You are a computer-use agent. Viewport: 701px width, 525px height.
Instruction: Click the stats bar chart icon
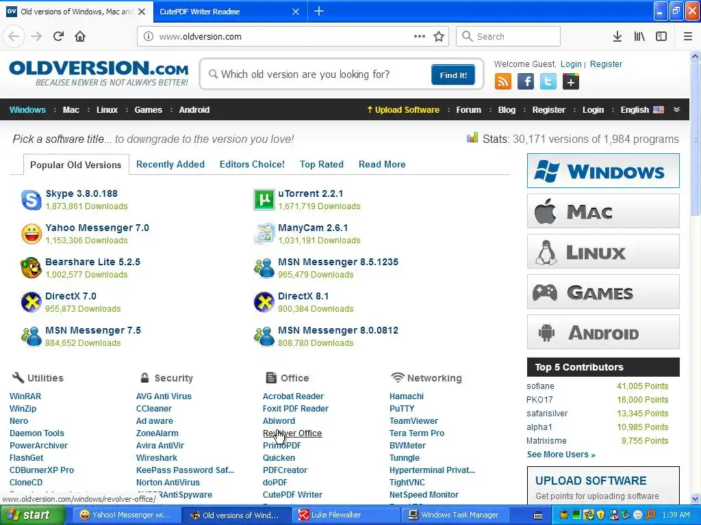(x=472, y=138)
